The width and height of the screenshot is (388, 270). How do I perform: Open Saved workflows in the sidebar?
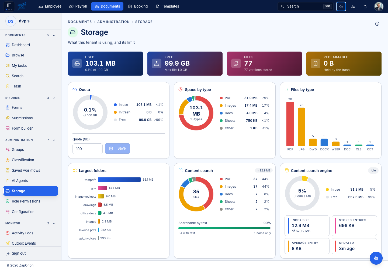point(30,170)
